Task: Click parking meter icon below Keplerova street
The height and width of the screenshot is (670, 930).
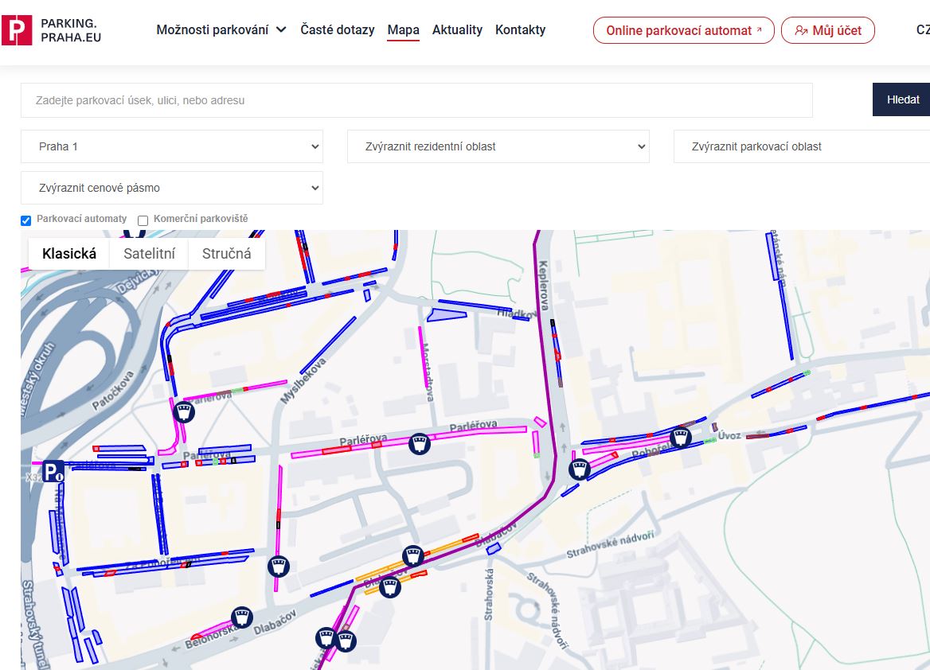Action: coord(580,469)
